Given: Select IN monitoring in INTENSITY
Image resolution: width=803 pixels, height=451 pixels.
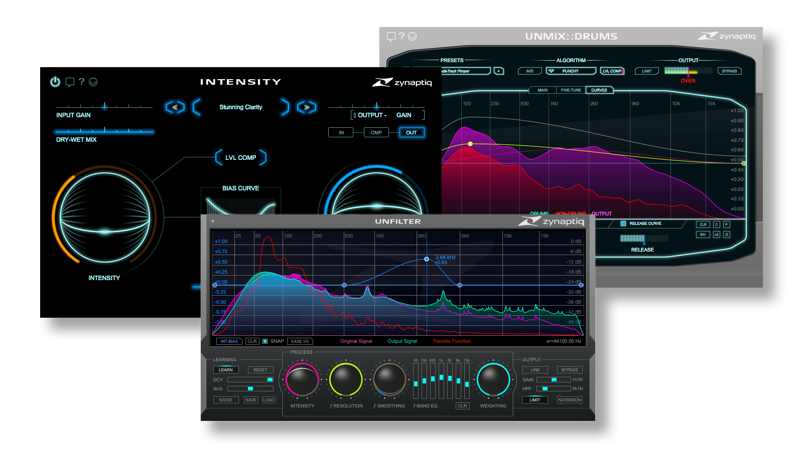Looking at the screenshot, I should click(x=341, y=133).
